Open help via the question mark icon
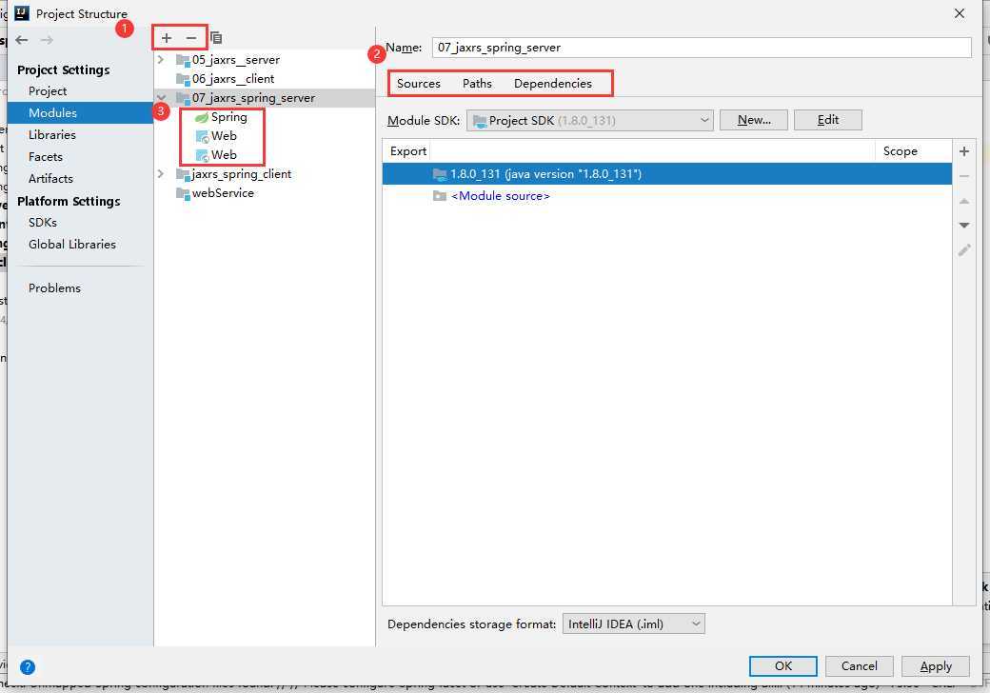Image resolution: width=990 pixels, height=693 pixels. pos(28,666)
